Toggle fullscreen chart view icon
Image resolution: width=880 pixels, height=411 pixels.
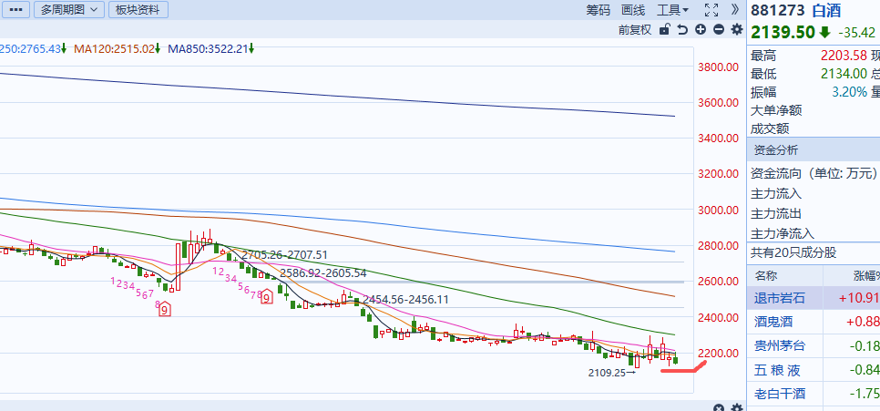pyautogui.click(x=711, y=9)
